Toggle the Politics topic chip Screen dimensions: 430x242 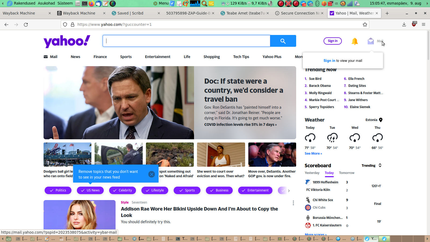coord(58,190)
